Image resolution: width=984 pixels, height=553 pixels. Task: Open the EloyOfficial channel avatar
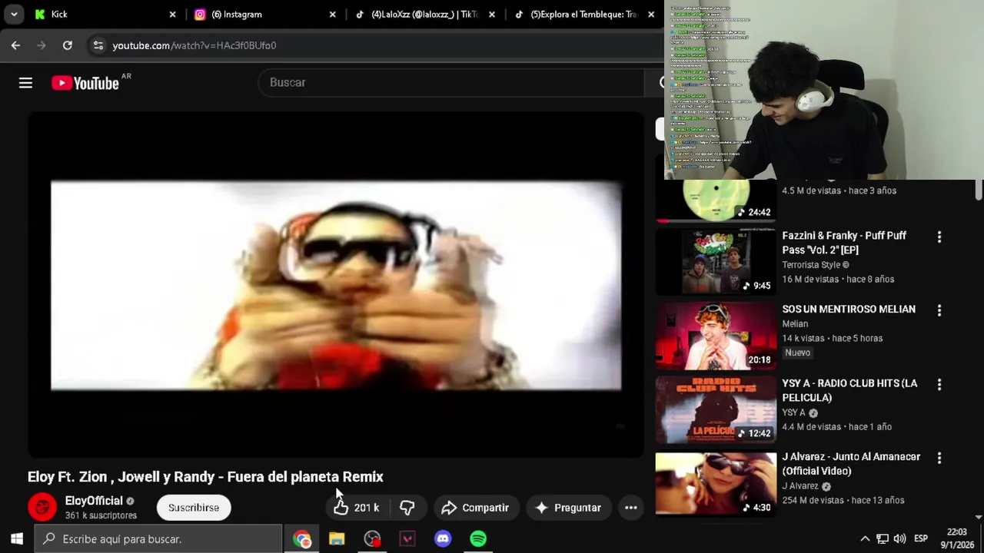[42, 507]
